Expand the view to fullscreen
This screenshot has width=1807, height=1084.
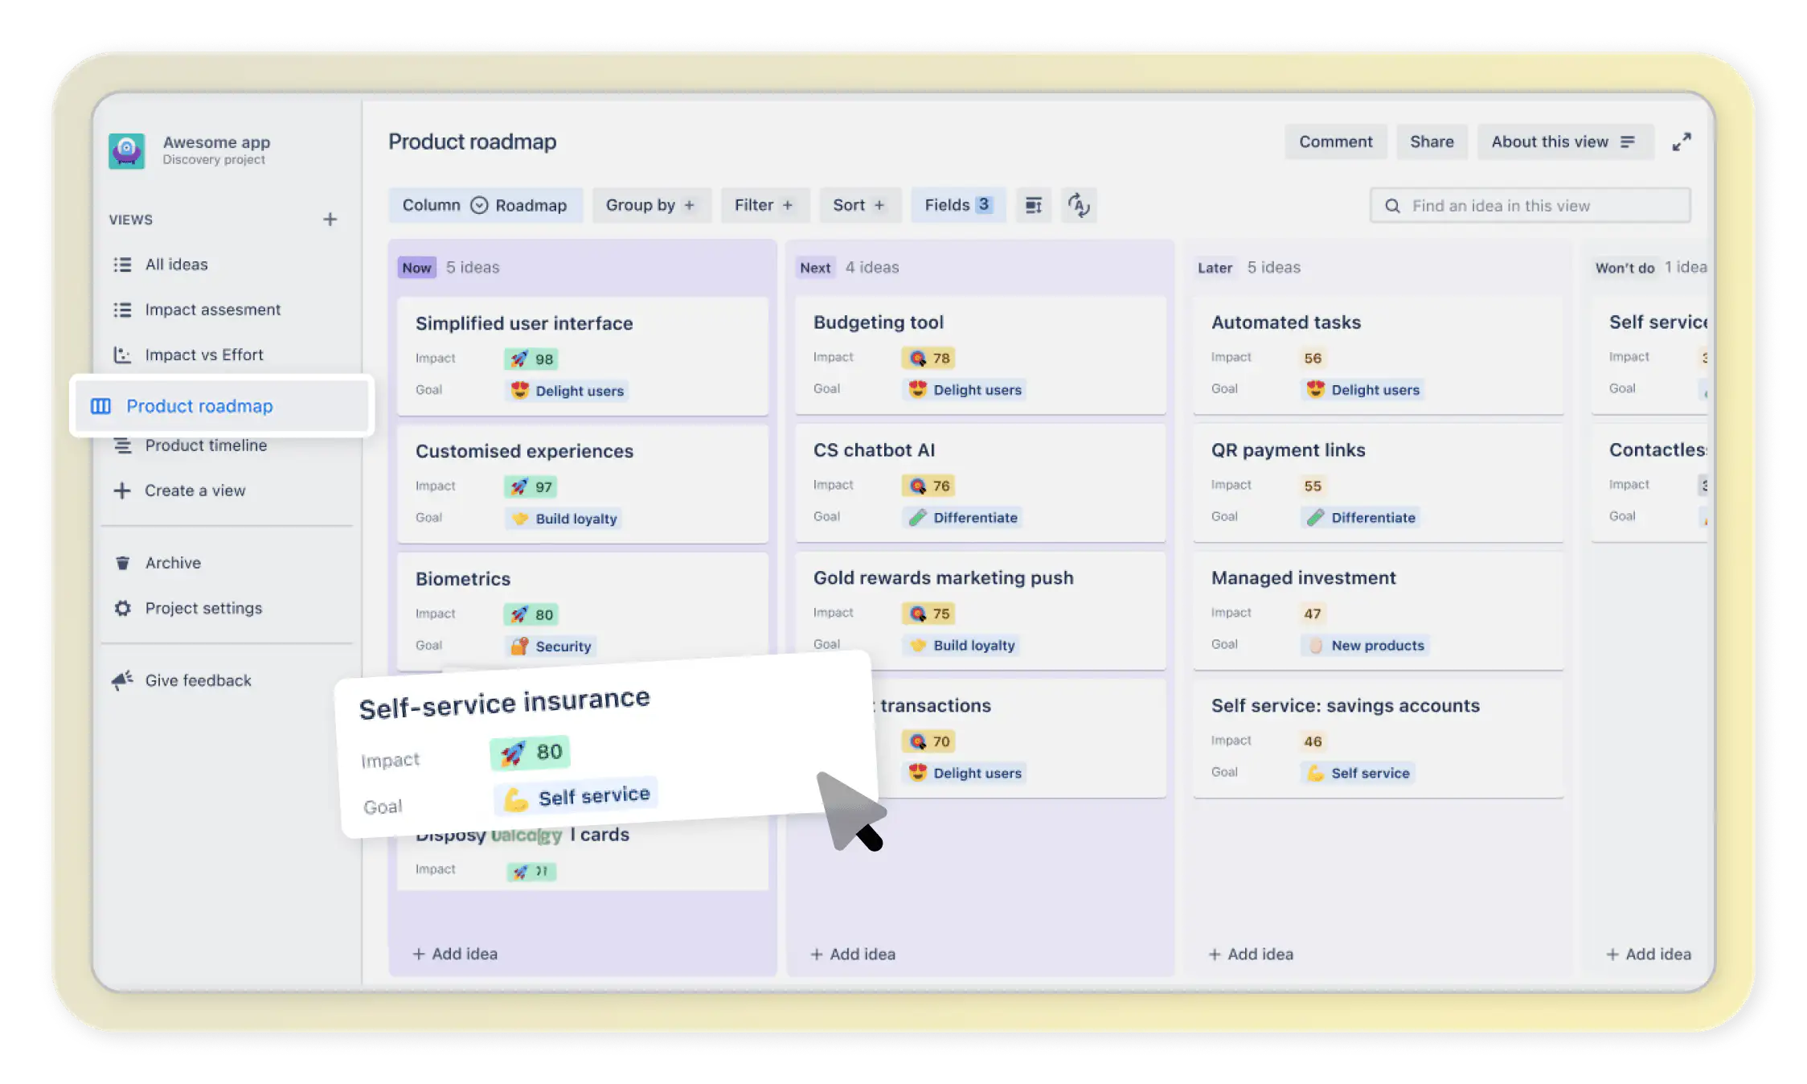point(1682,142)
